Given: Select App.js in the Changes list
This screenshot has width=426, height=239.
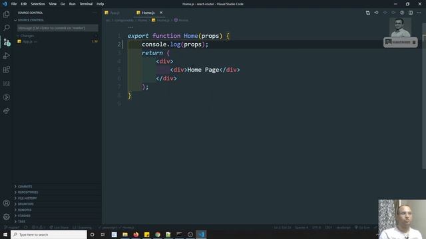Looking at the screenshot, I should pos(57,41).
